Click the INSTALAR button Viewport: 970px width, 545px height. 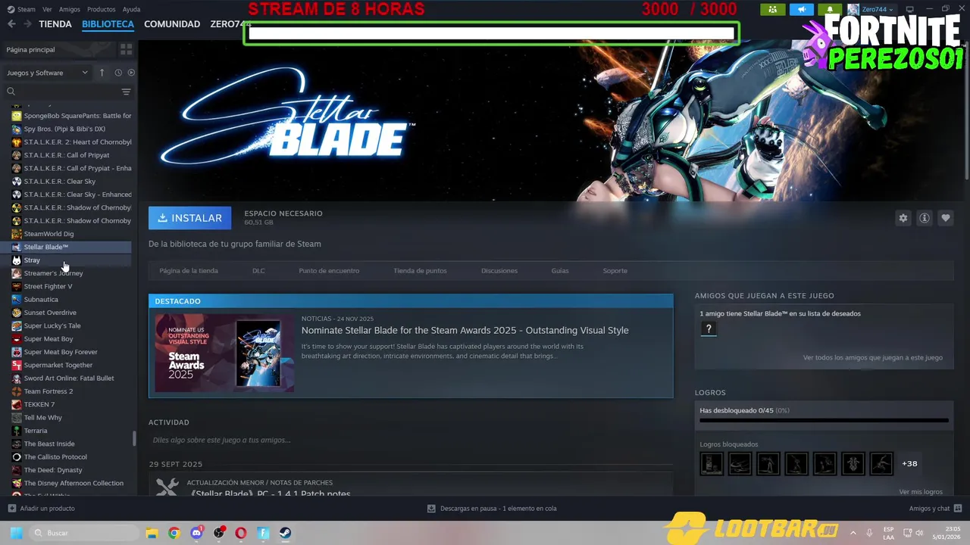pos(190,218)
